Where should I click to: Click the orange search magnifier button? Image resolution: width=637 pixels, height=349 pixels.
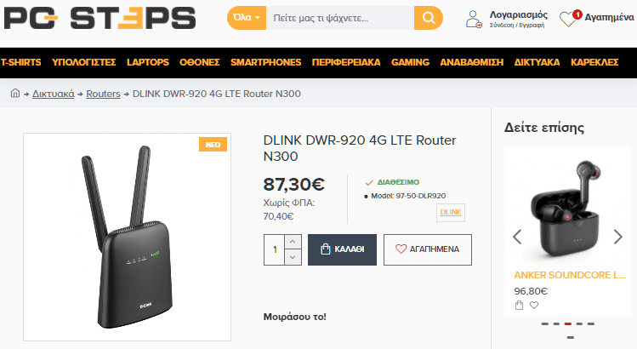[x=428, y=18]
